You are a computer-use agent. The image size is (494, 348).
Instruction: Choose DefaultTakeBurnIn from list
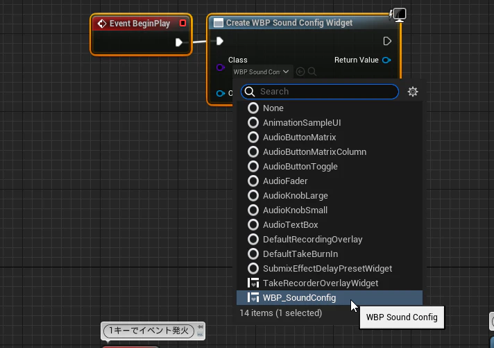click(330, 254)
